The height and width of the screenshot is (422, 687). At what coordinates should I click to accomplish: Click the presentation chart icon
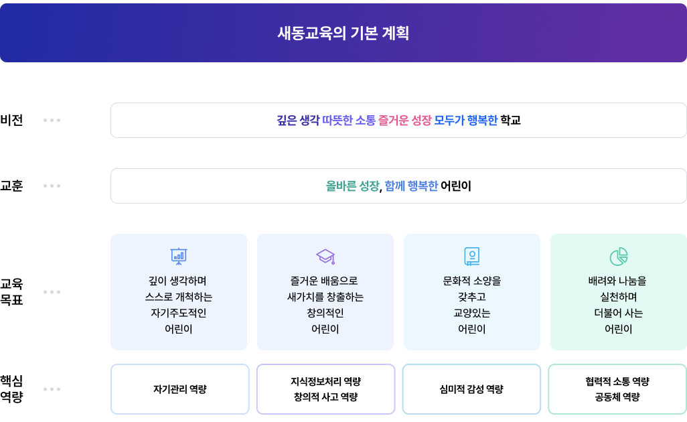[179, 256]
